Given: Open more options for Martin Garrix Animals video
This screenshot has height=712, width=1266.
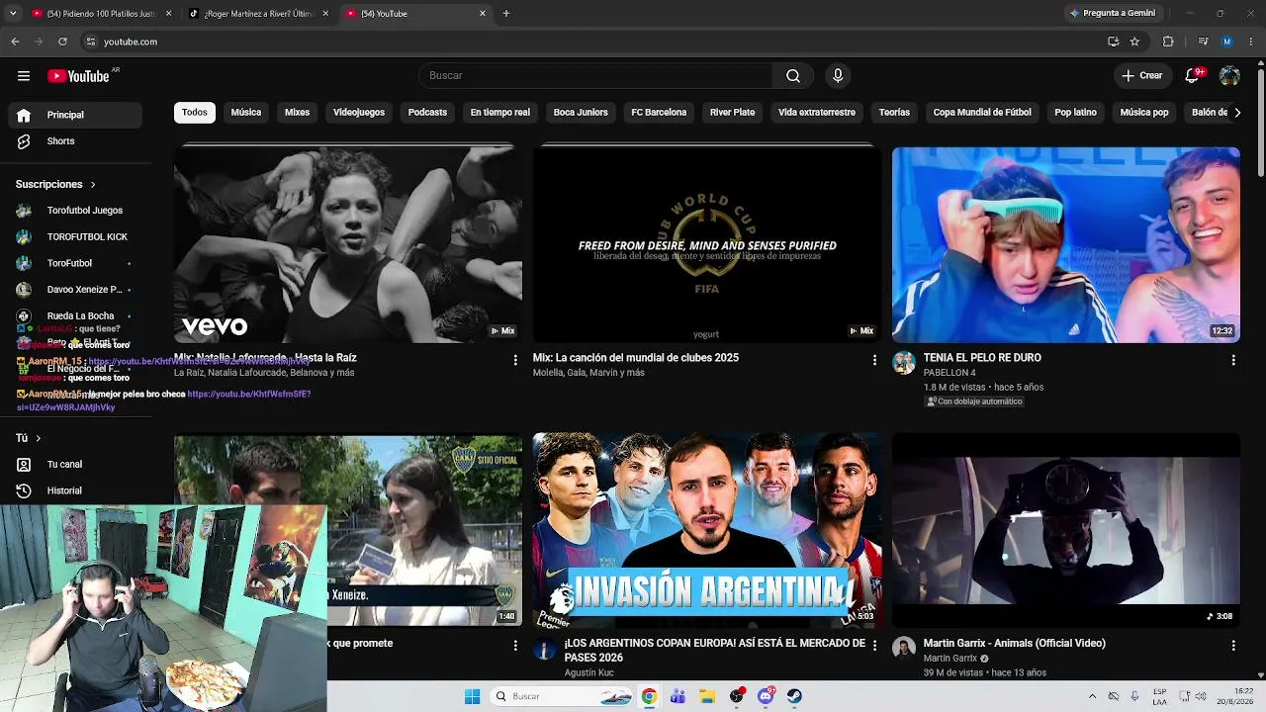Looking at the screenshot, I should click(1233, 646).
